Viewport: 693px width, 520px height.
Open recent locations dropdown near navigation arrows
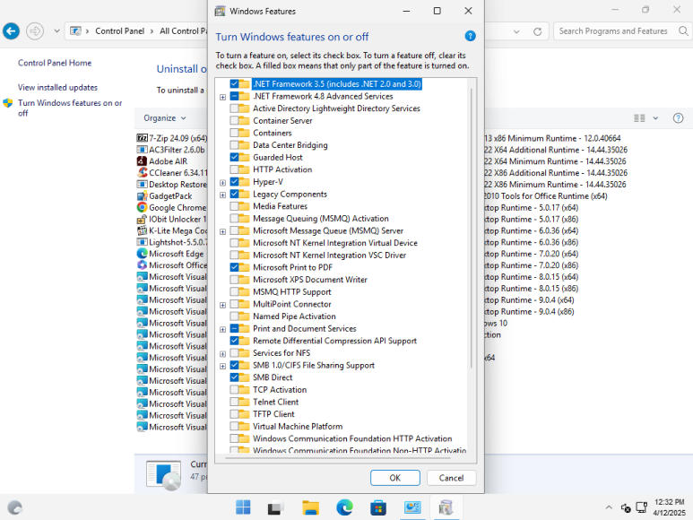56,30
